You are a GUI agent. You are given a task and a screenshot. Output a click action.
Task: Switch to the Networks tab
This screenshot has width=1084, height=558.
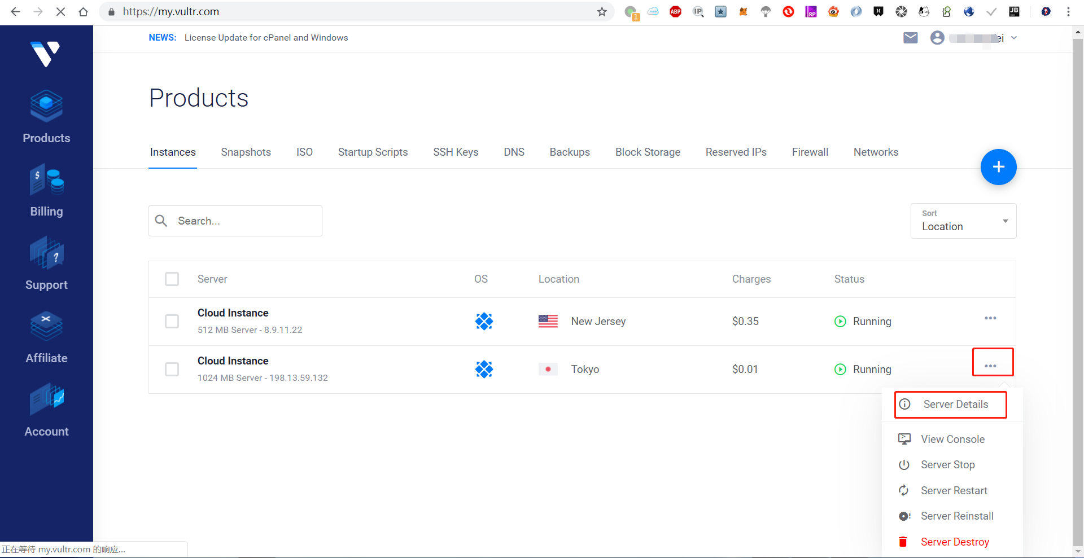(876, 152)
